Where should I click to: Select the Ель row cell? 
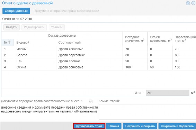pyautogui.click(x=35, y=61)
